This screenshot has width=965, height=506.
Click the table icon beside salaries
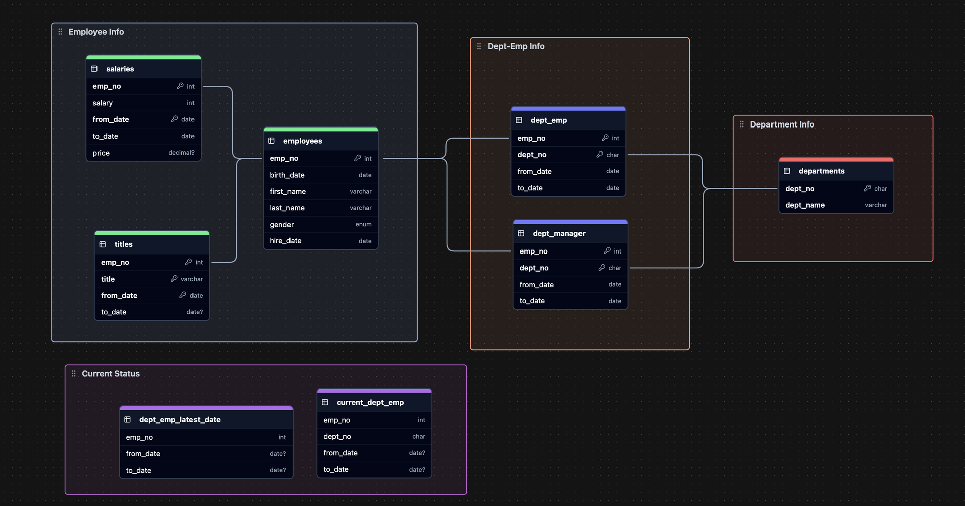94,69
